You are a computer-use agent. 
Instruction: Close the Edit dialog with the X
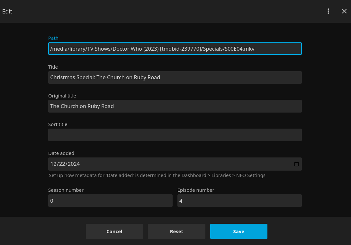[x=344, y=11]
